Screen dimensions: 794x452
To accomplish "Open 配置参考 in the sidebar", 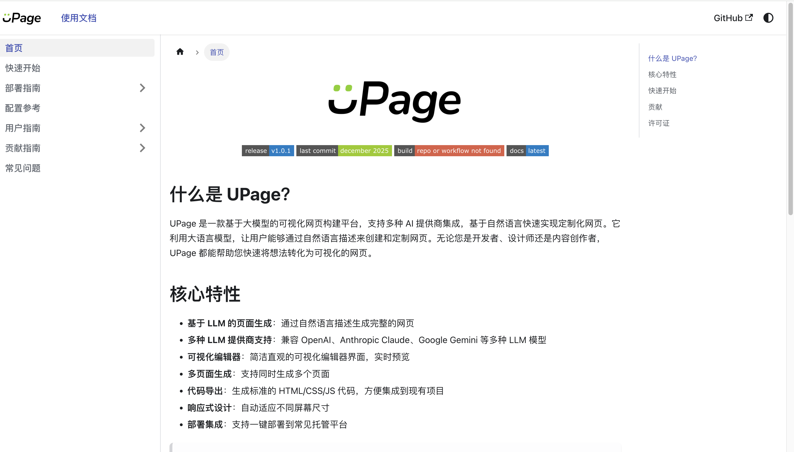I will pos(23,108).
